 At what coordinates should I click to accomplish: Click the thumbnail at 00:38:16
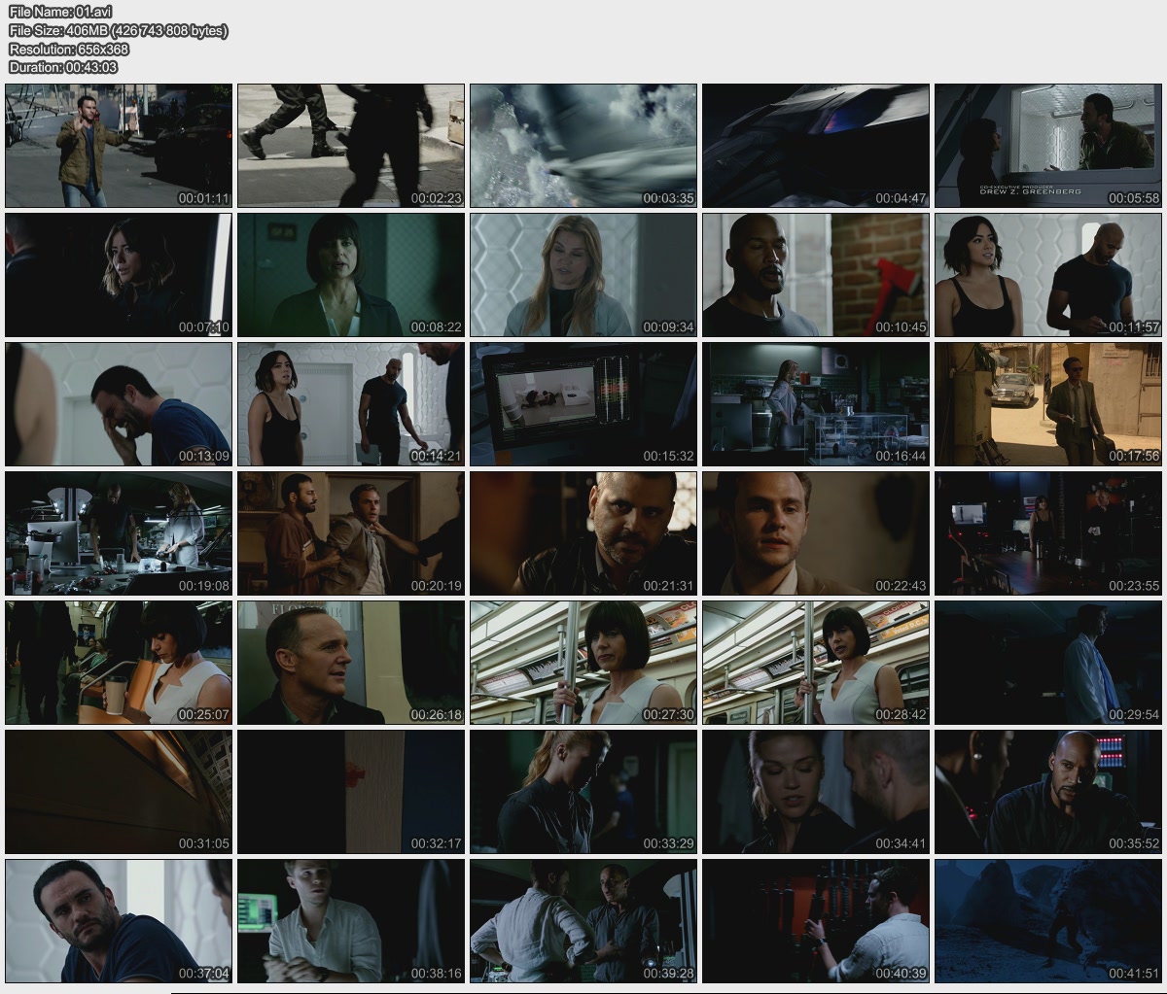351,921
